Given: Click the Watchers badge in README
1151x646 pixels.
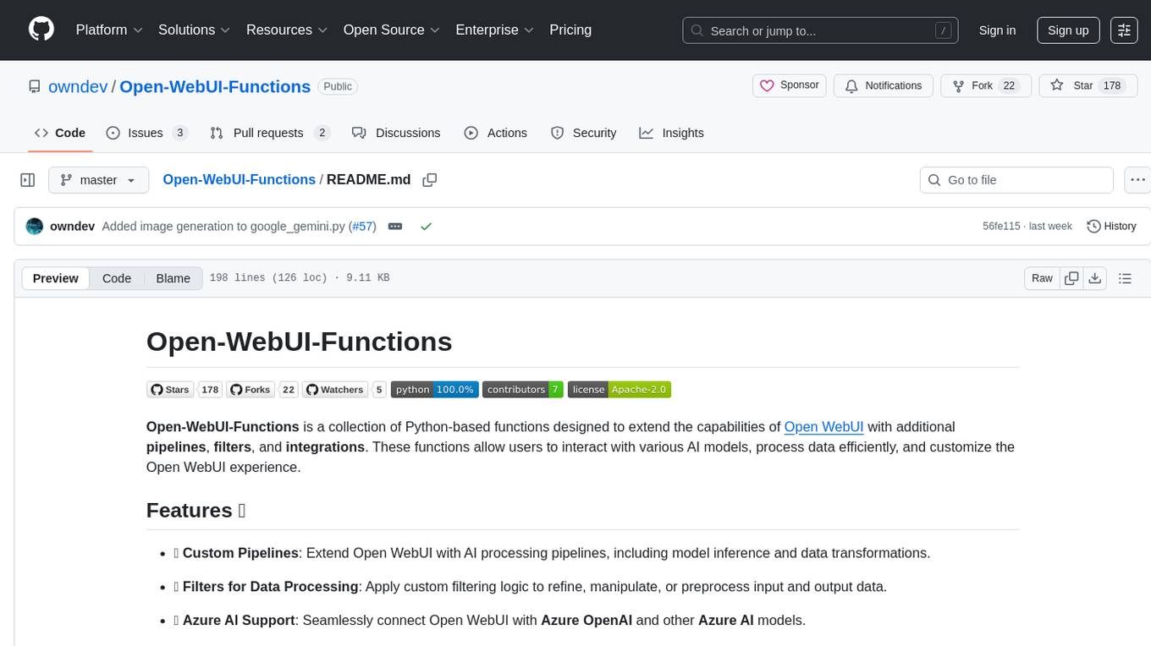Looking at the screenshot, I should pos(344,390).
